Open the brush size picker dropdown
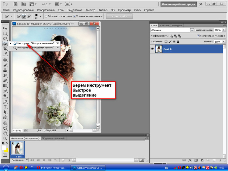Screen dimensions: 228x171 click(x=40, y=16)
